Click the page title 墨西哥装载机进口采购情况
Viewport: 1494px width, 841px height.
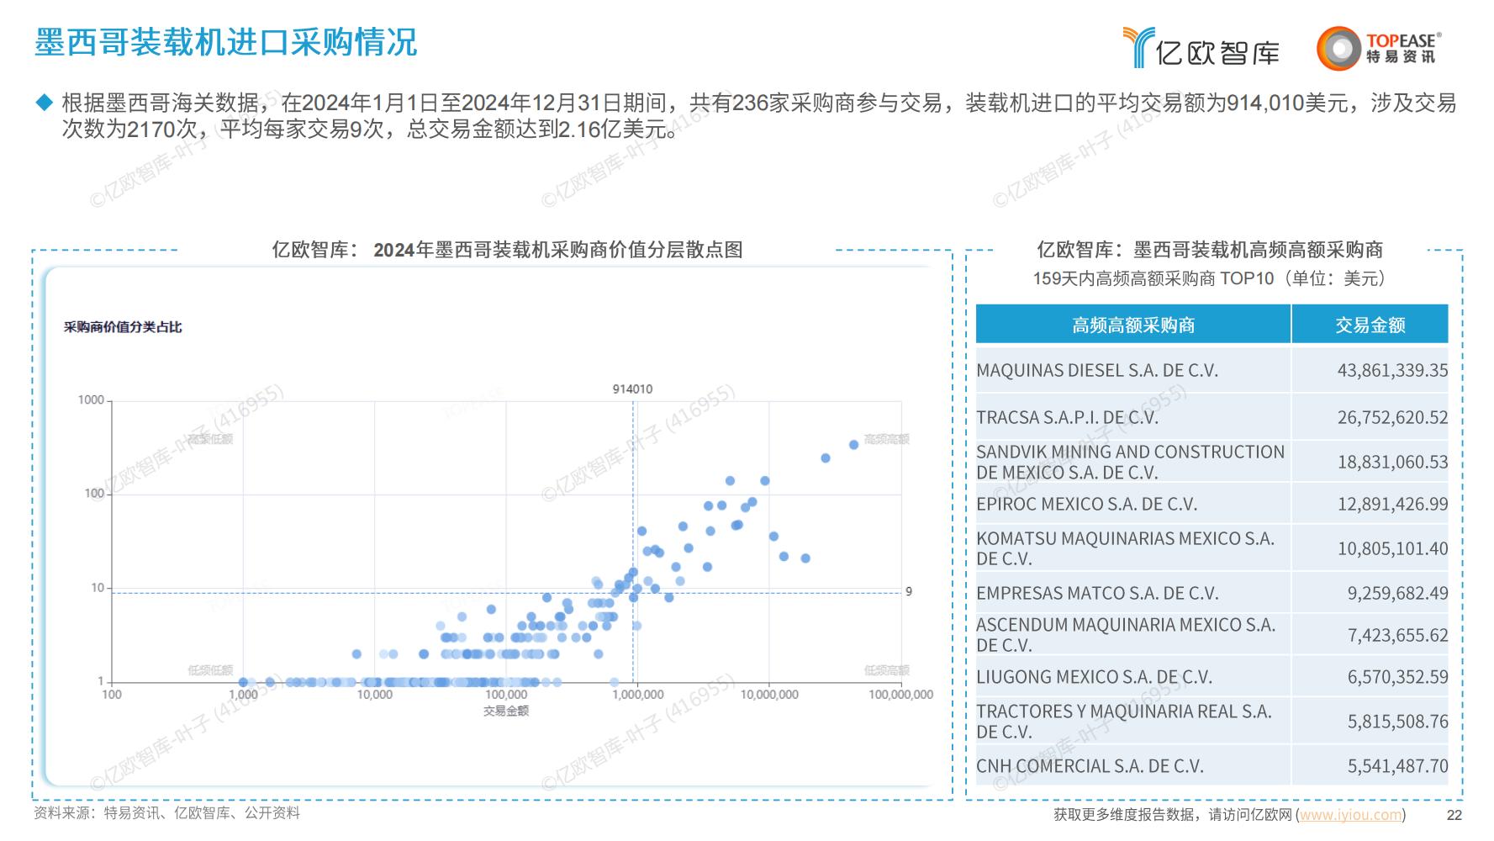click(226, 42)
